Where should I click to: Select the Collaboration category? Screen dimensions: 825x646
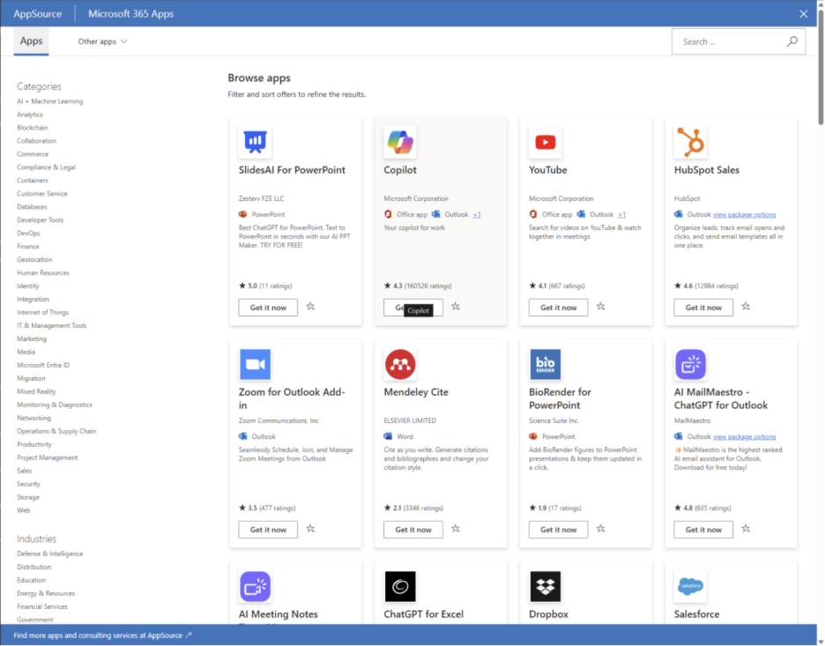(x=36, y=140)
